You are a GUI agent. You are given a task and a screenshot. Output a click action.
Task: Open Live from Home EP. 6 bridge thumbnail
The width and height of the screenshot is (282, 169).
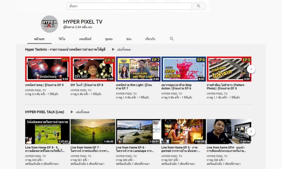(138, 132)
